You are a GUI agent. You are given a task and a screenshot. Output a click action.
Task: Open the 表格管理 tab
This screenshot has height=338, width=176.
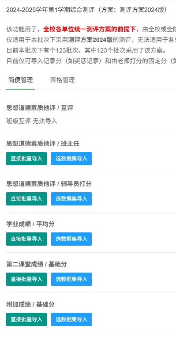click(x=62, y=80)
